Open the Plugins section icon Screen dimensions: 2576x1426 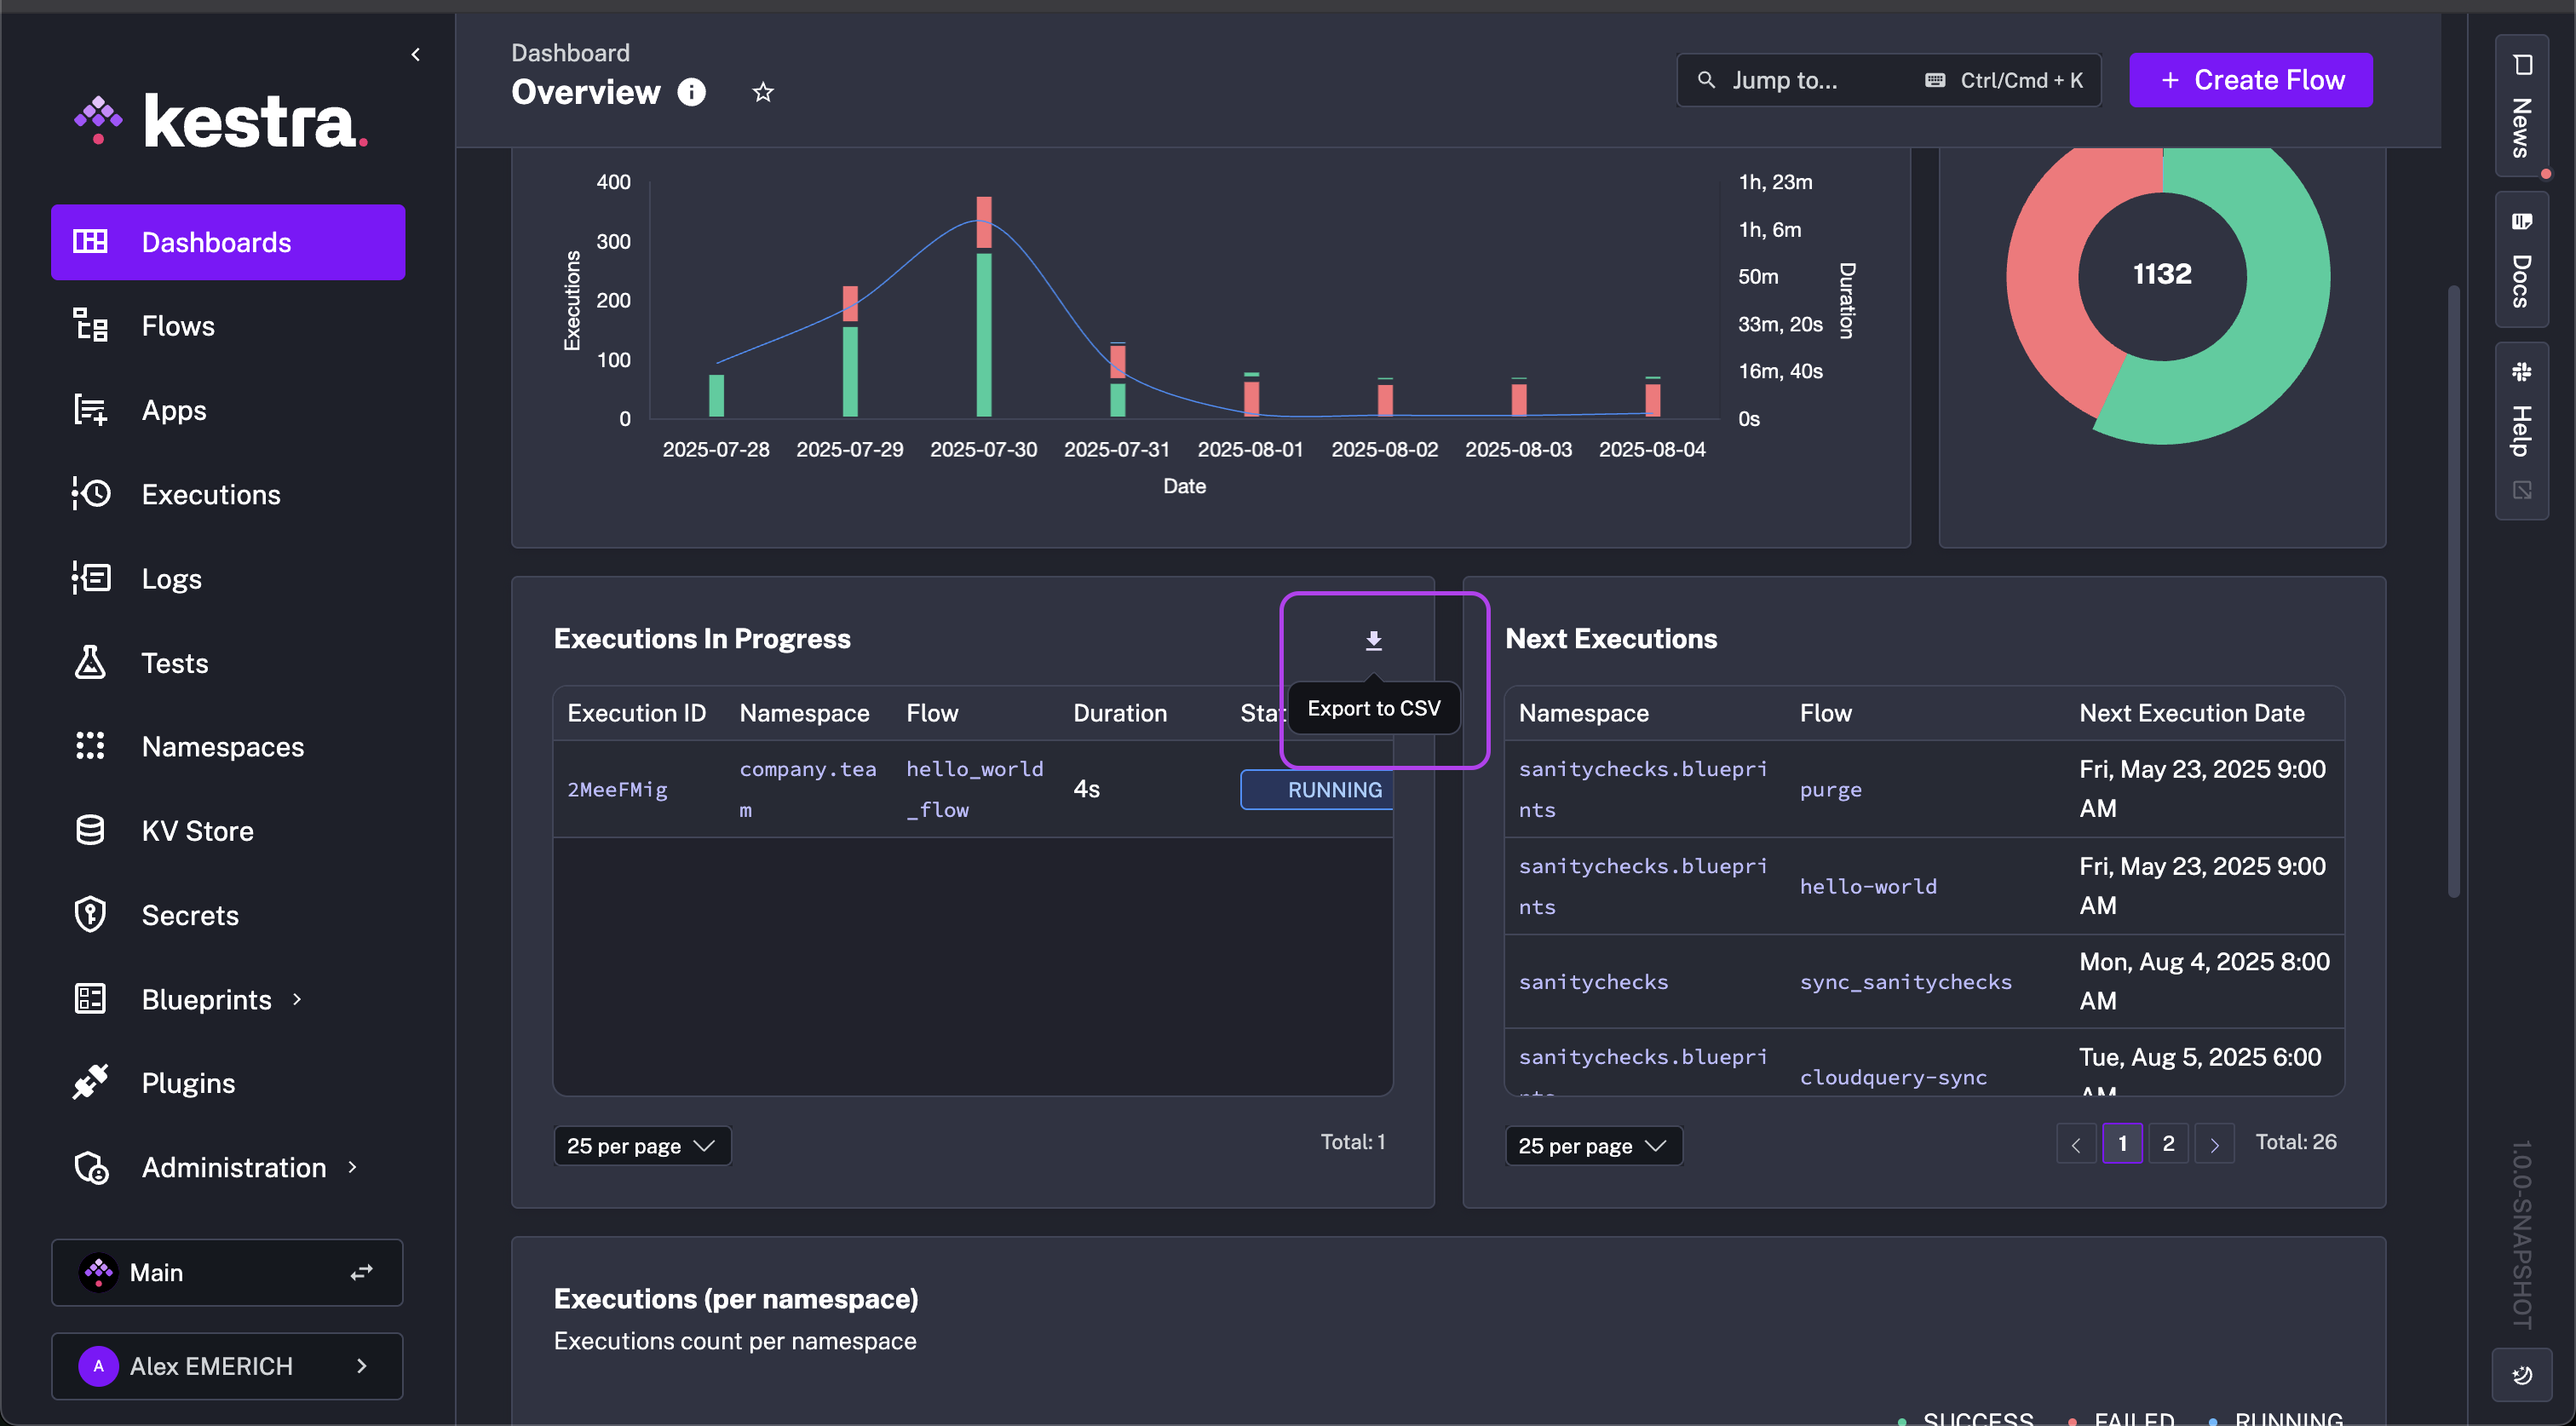[x=90, y=1082]
